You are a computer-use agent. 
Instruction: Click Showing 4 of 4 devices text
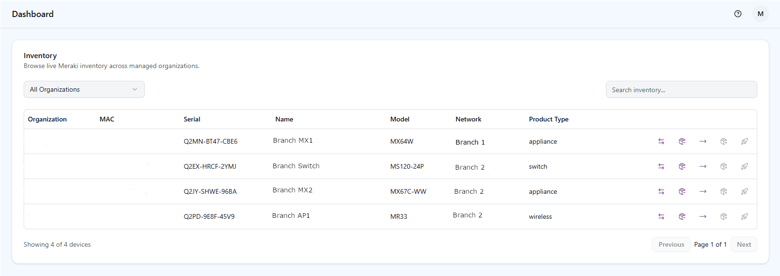point(57,244)
